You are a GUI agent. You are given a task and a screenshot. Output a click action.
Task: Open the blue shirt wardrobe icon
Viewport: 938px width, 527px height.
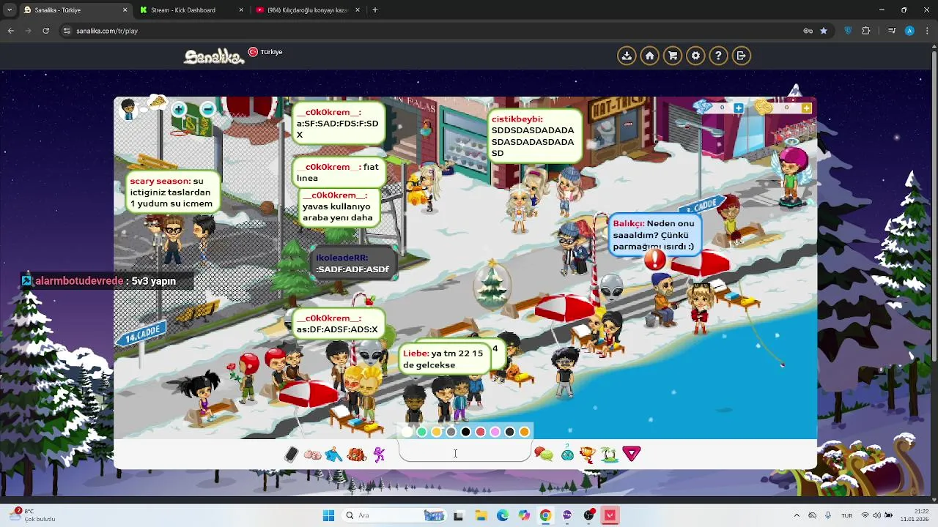334,455
